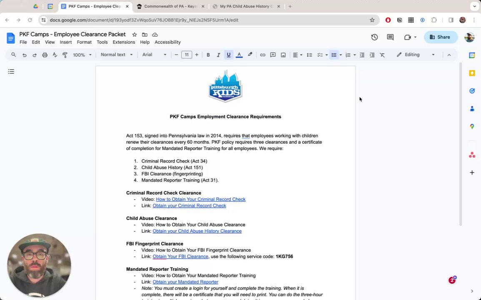481x300 pixels.
Task: Clear formatting with toolbar icon
Action: (x=382, y=55)
